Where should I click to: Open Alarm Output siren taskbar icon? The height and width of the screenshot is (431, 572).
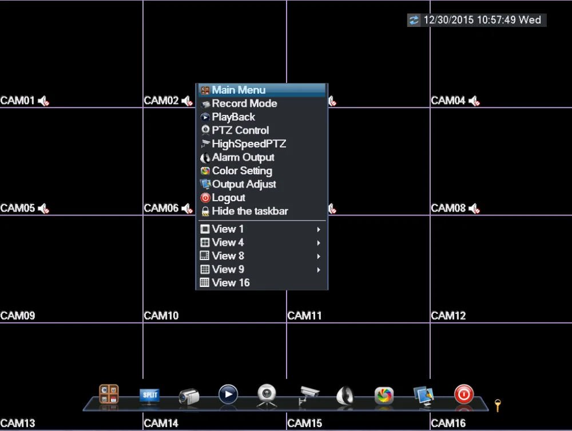point(345,396)
